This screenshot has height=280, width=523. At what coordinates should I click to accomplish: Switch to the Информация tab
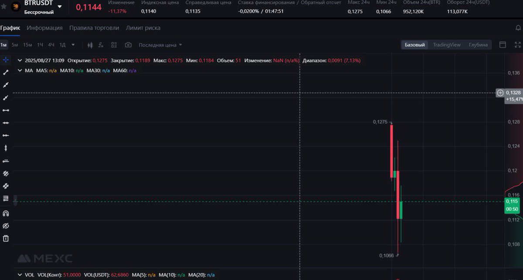(x=44, y=27)
